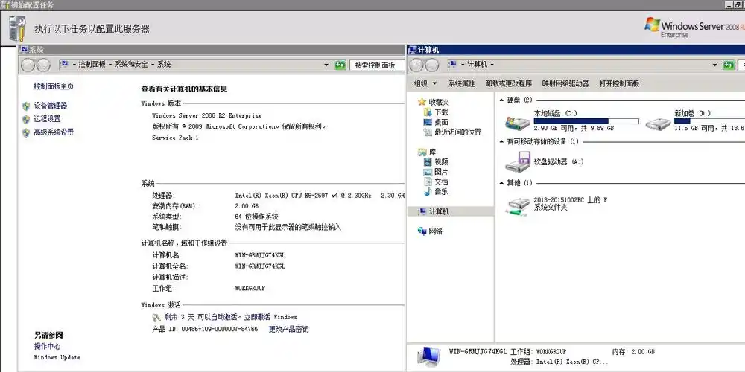
Task: Click 更改产品密钥 link
Action: 288,329
